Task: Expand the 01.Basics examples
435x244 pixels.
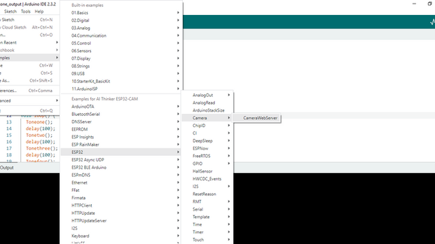Action: (x=121, y=13)
